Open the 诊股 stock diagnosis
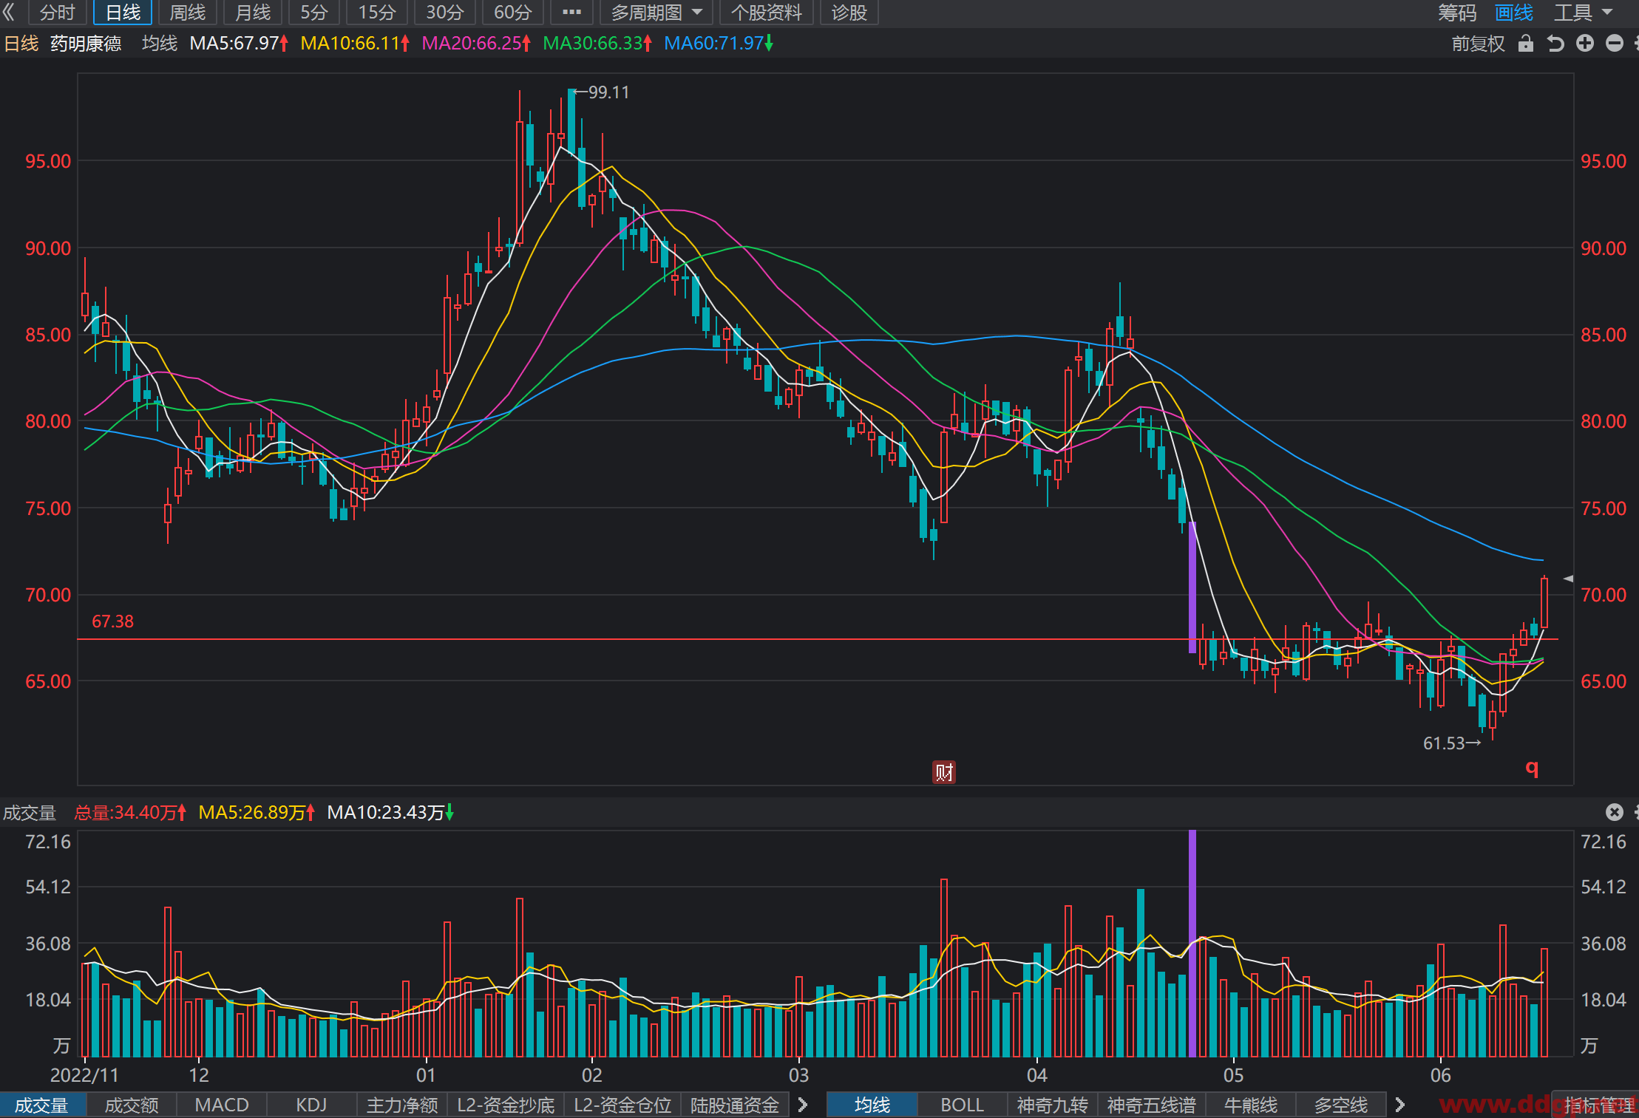This screenshot has height=1118, width=1639. (849, 13)
